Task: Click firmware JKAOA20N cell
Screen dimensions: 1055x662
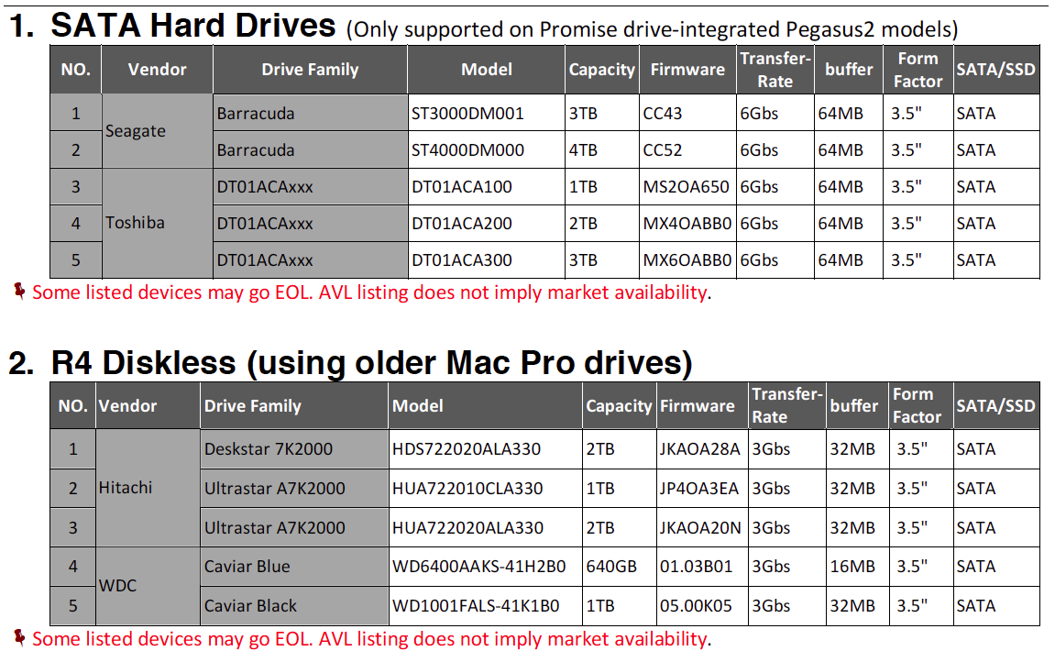Action: 702,527
